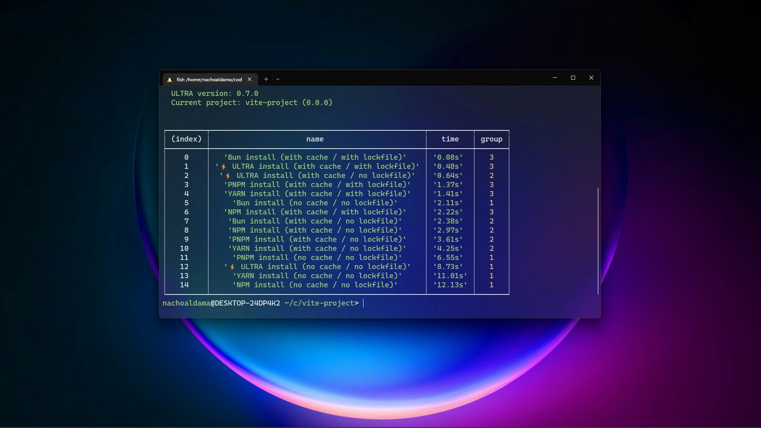Click the '1.37s' time value

tap(448, 185)
